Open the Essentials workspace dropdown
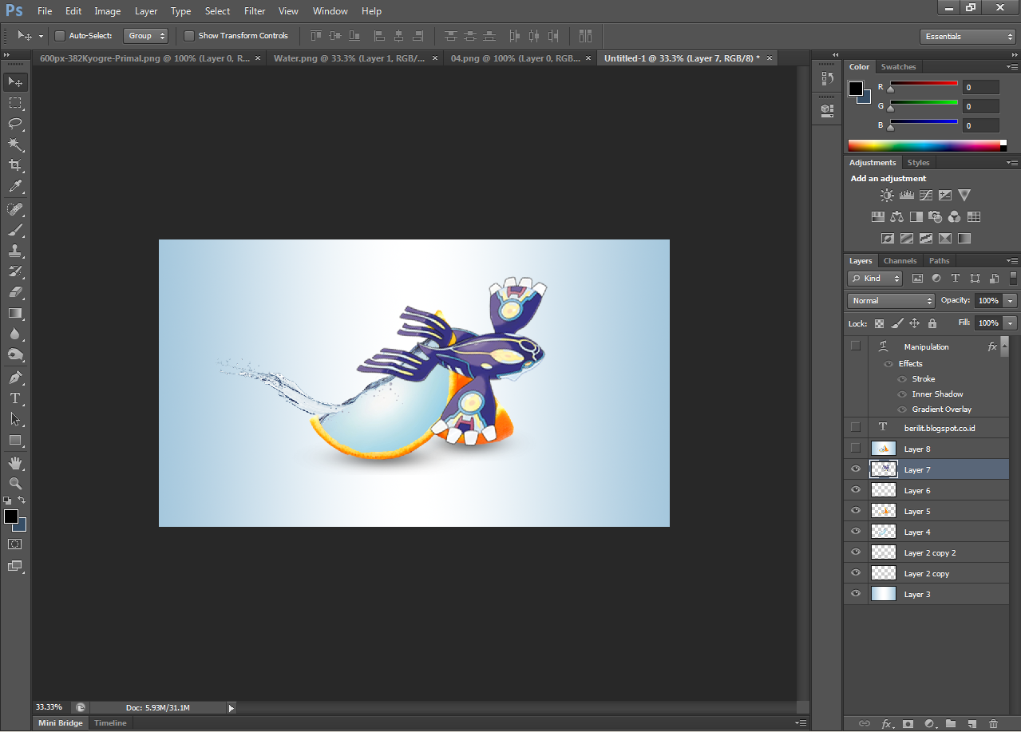The width and height of the screenshot is (1021, 732). point(968,37)
